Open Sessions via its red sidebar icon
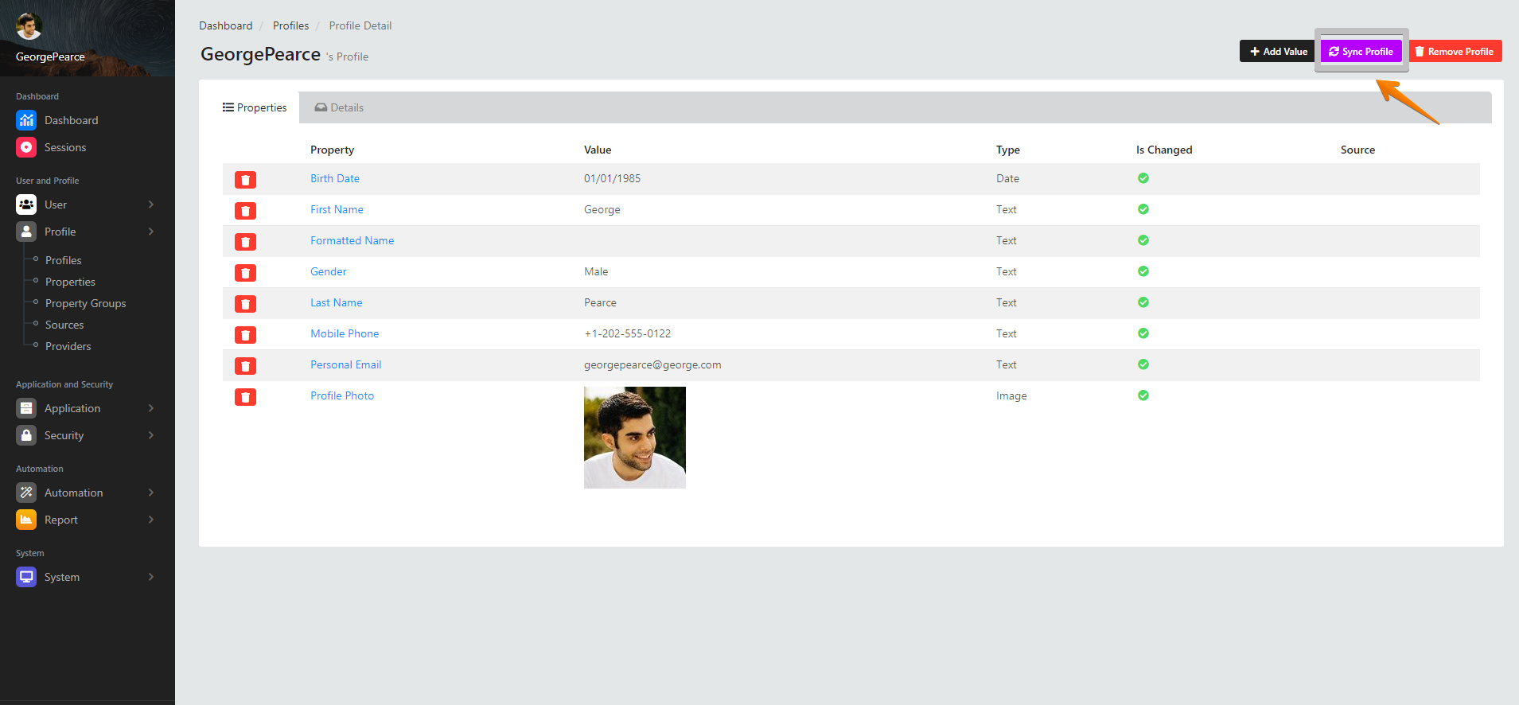The height and width of the screenshot is (705, 1519). pyautogui.click(x=26, y=147)
